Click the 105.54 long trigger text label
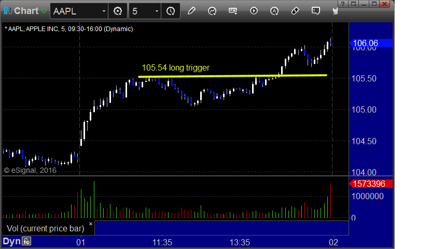Viewport: 431px width, 249px height. point(176,67)
